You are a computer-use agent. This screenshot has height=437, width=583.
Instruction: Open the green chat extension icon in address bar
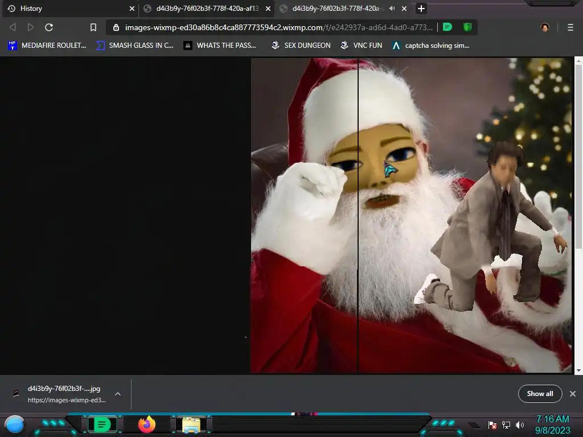click(x=447, y=27)
